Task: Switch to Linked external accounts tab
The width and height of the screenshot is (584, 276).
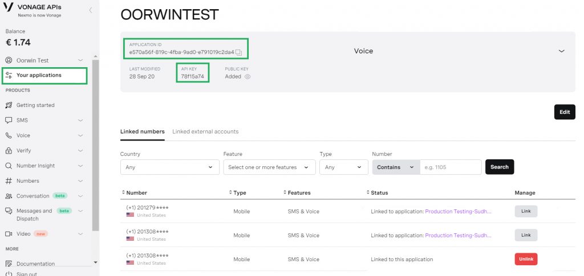Action: [205, 131]
